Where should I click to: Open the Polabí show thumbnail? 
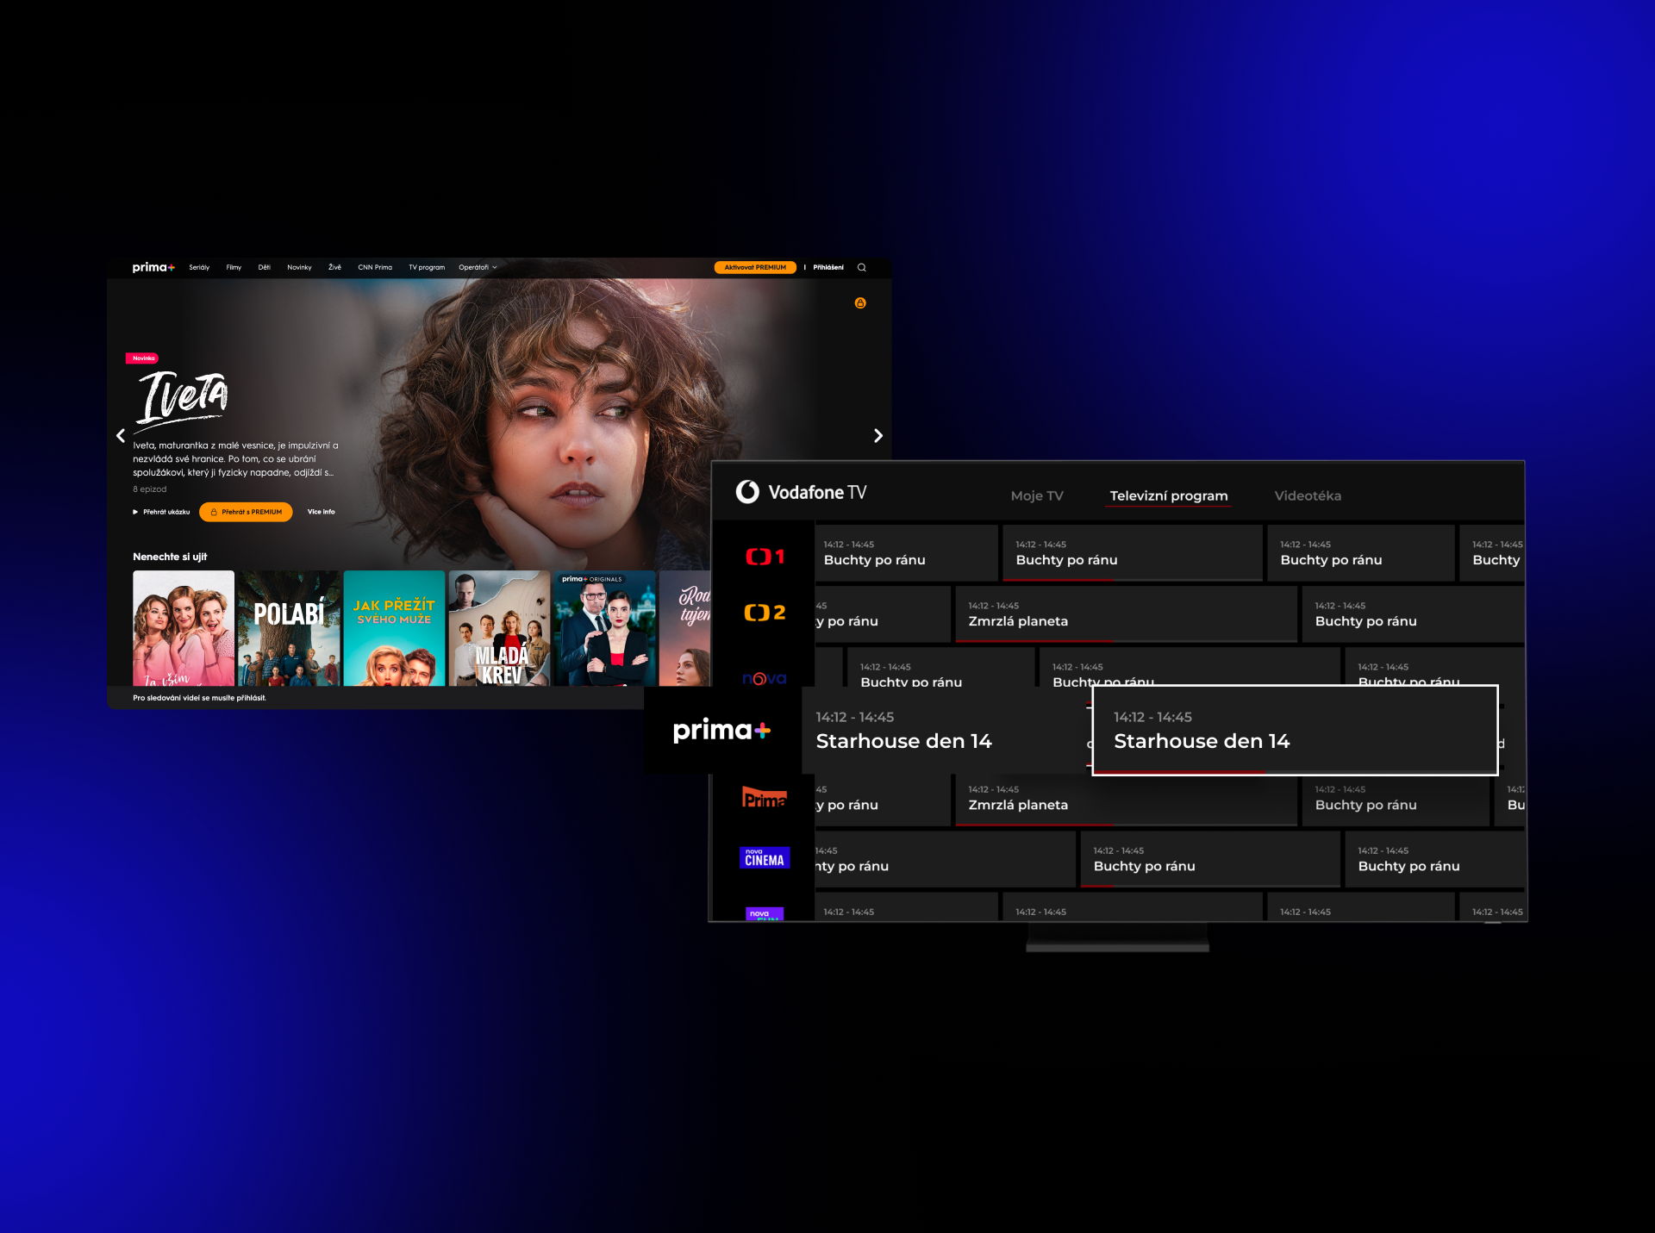(289, 628)
